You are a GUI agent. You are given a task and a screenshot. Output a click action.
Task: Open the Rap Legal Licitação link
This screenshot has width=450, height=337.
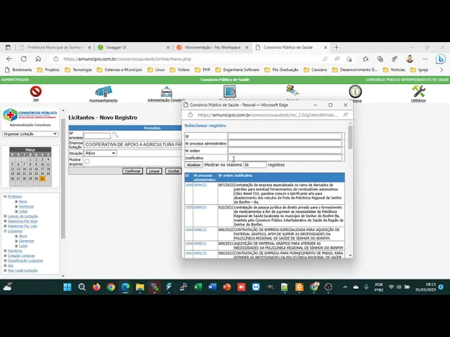click(22, 270)
